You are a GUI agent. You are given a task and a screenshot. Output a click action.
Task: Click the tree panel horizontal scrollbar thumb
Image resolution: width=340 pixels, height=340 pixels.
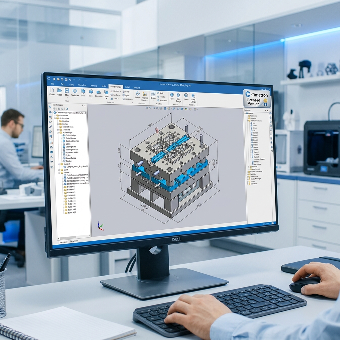tap(68, 237)
